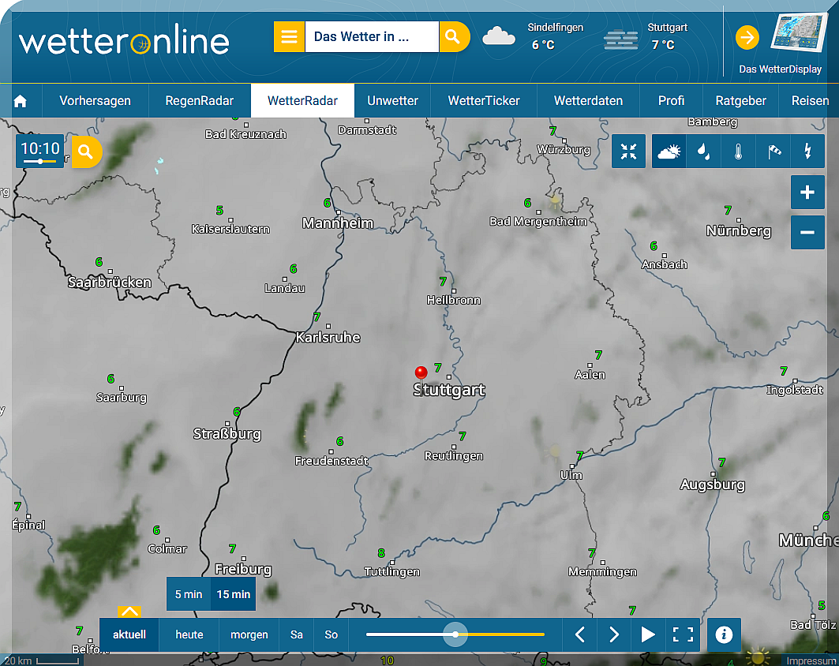This screenshot has width=839, height=666.
Task: Select the temperature thermometer layer
Action: (x=738, y=152)
